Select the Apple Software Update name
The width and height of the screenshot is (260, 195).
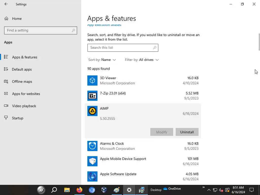pos(118,174)
